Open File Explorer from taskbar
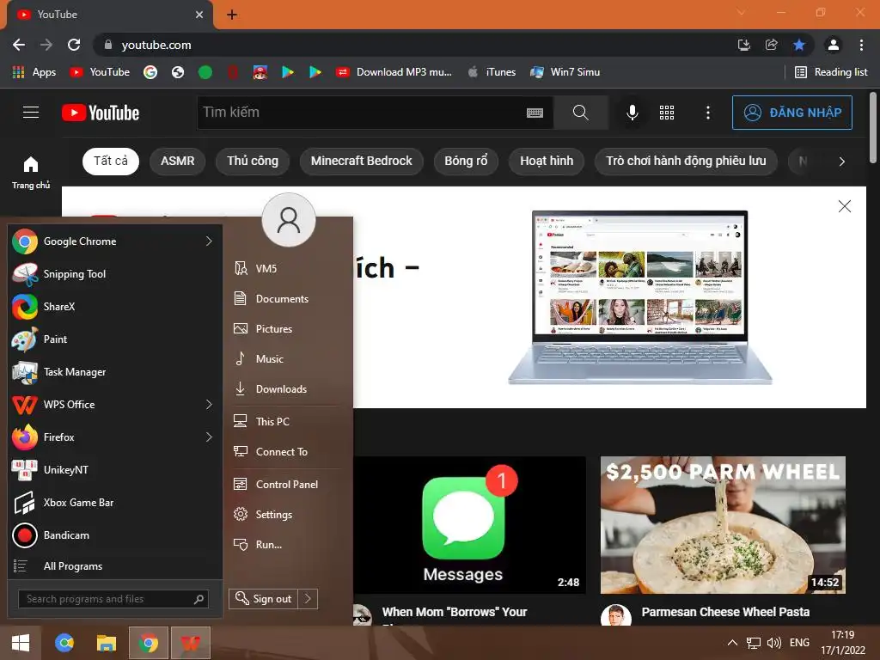Screen dimensions: 880x660 point(106,643)
